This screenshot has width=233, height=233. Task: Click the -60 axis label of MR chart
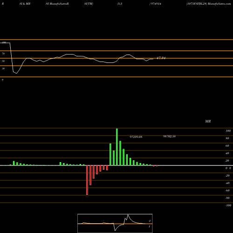pos(227,191)
